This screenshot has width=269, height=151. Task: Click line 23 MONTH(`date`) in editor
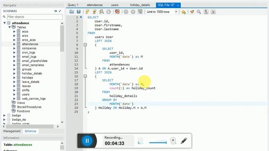(x=121, y=104)
